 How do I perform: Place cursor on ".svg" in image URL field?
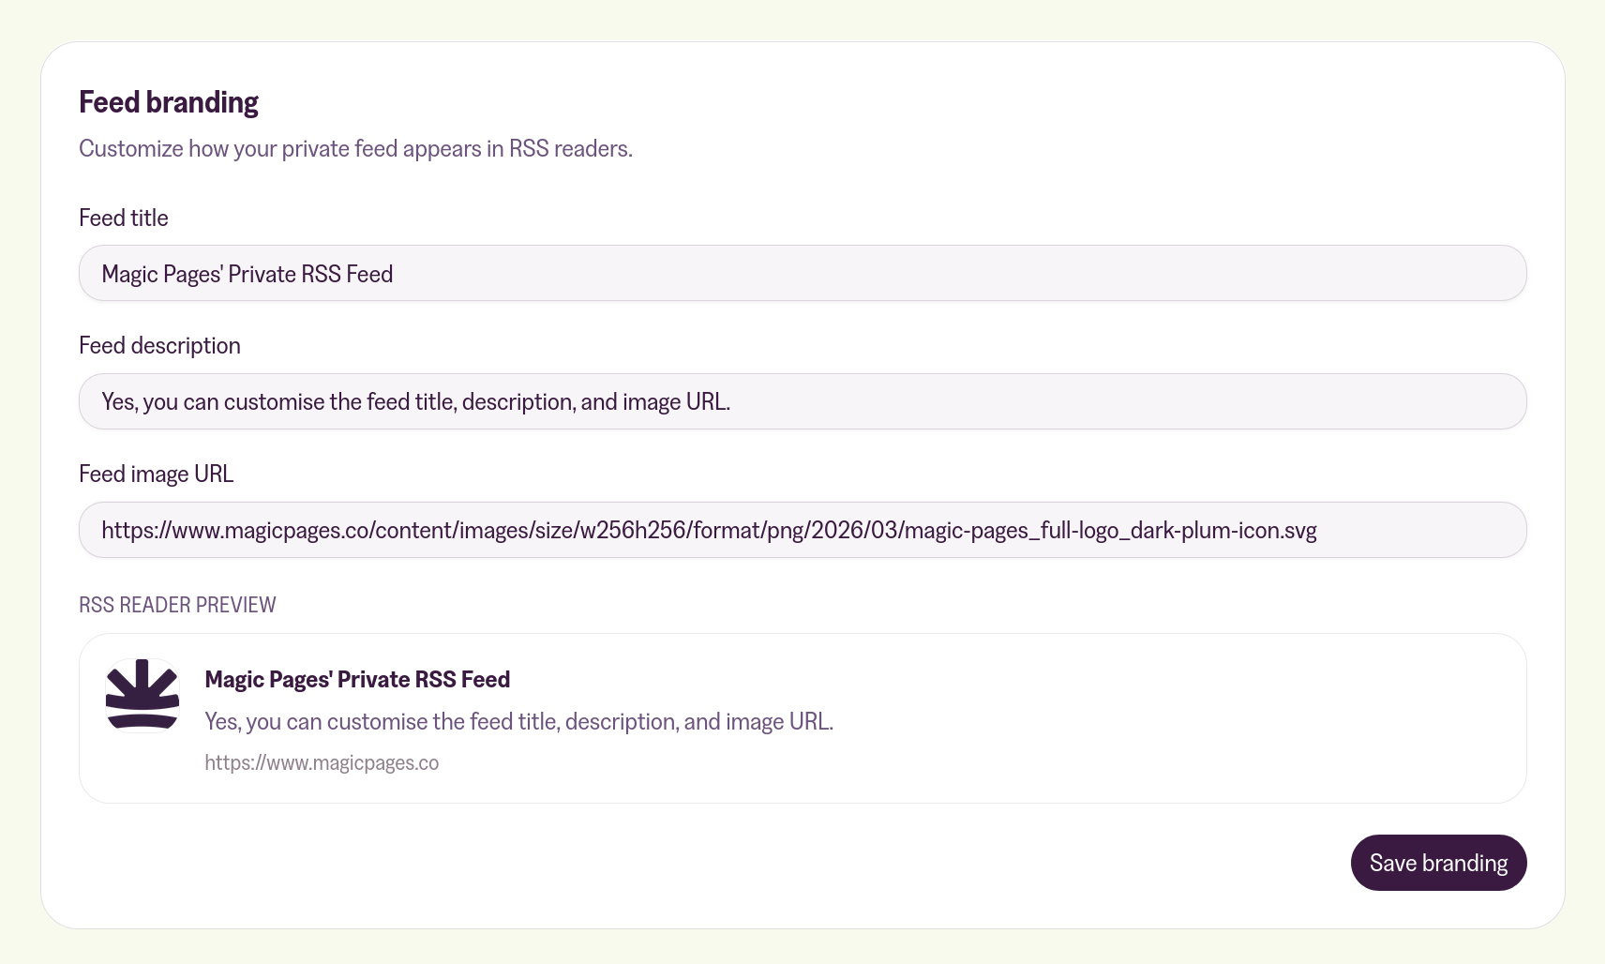1300,531
